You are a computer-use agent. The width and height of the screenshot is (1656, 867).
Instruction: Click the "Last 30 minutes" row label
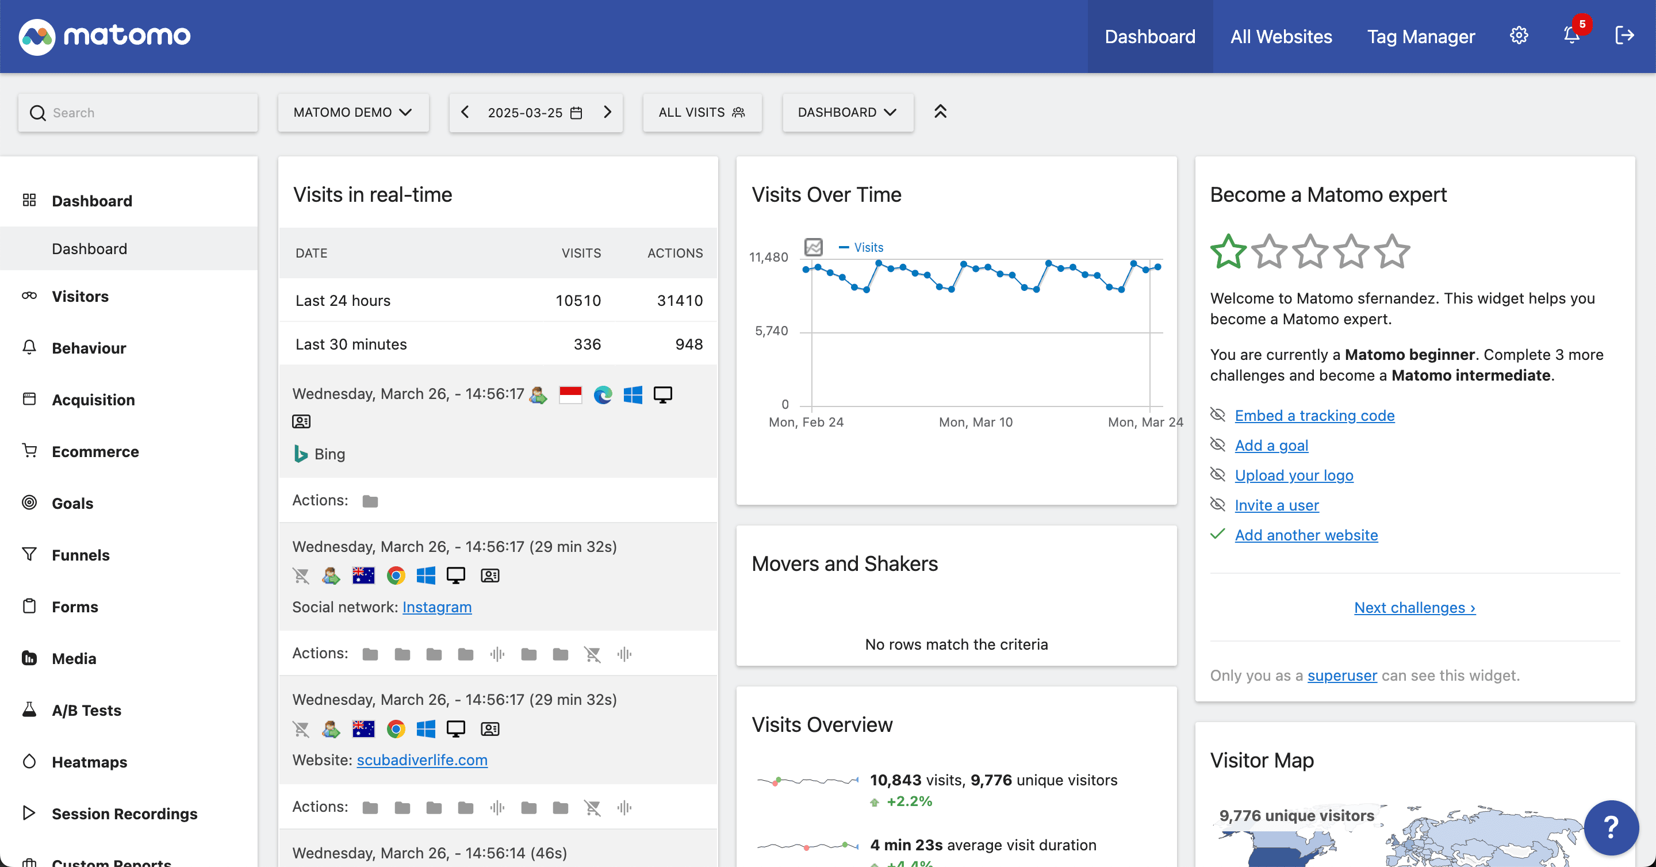pyautogui.click(x=351, y=344)
